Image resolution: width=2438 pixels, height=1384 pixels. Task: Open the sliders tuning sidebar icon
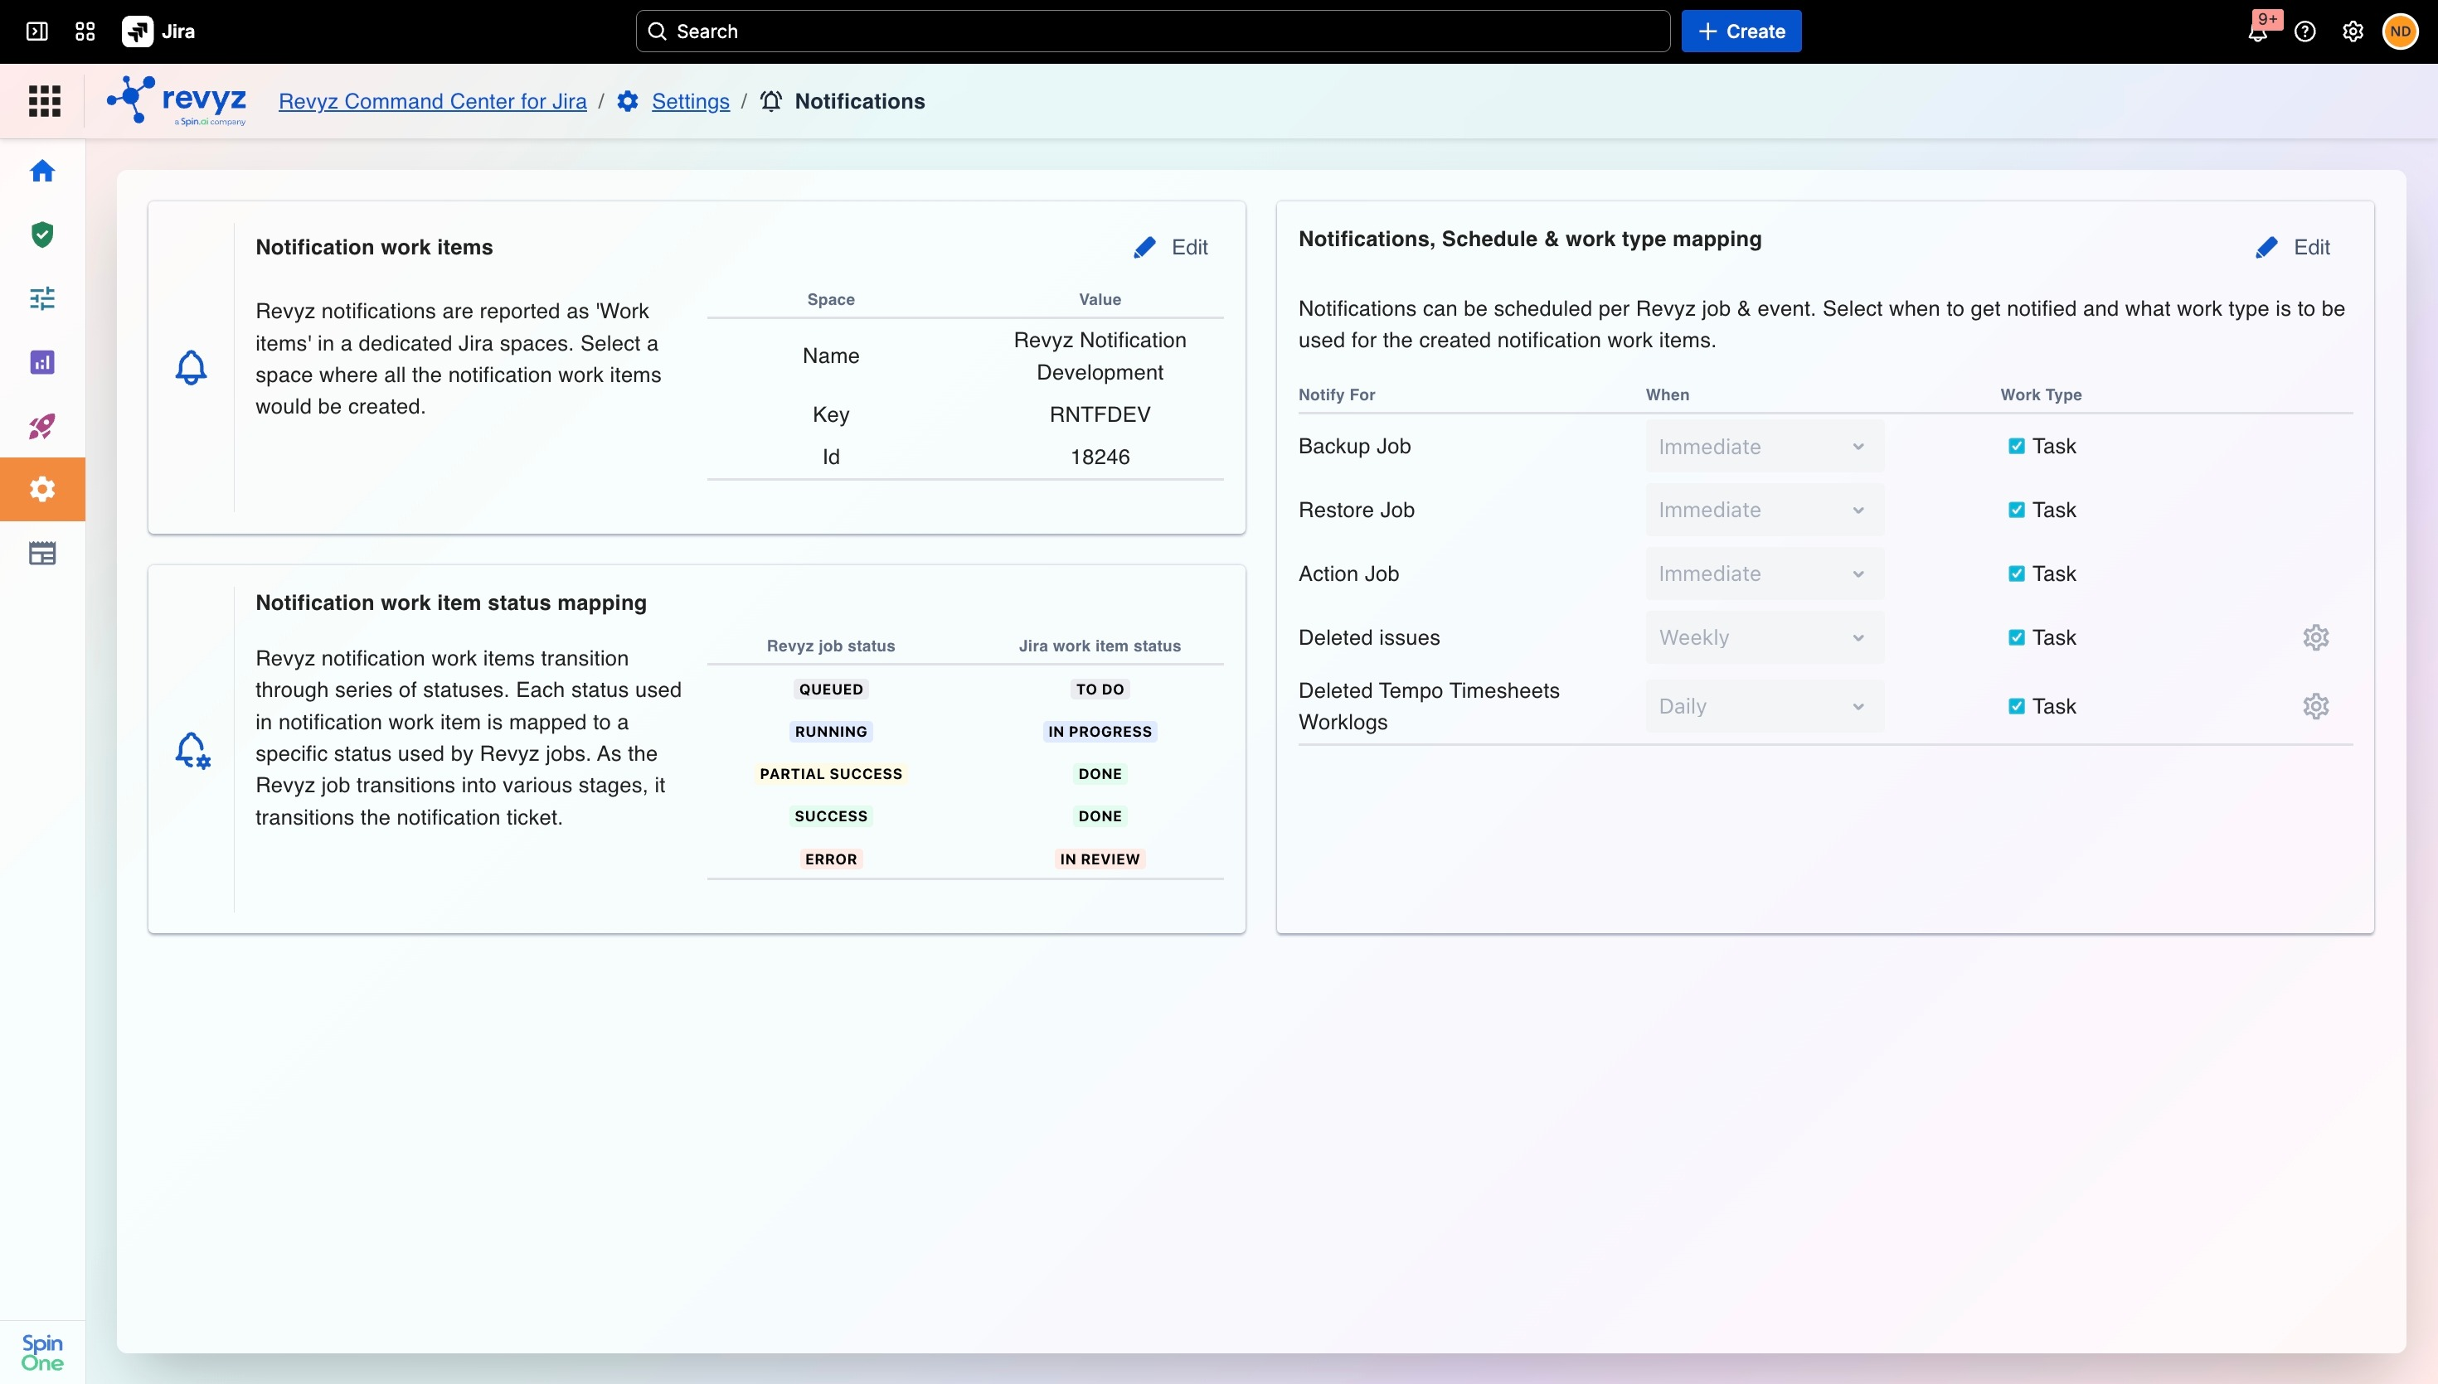[x=41, y=298]
